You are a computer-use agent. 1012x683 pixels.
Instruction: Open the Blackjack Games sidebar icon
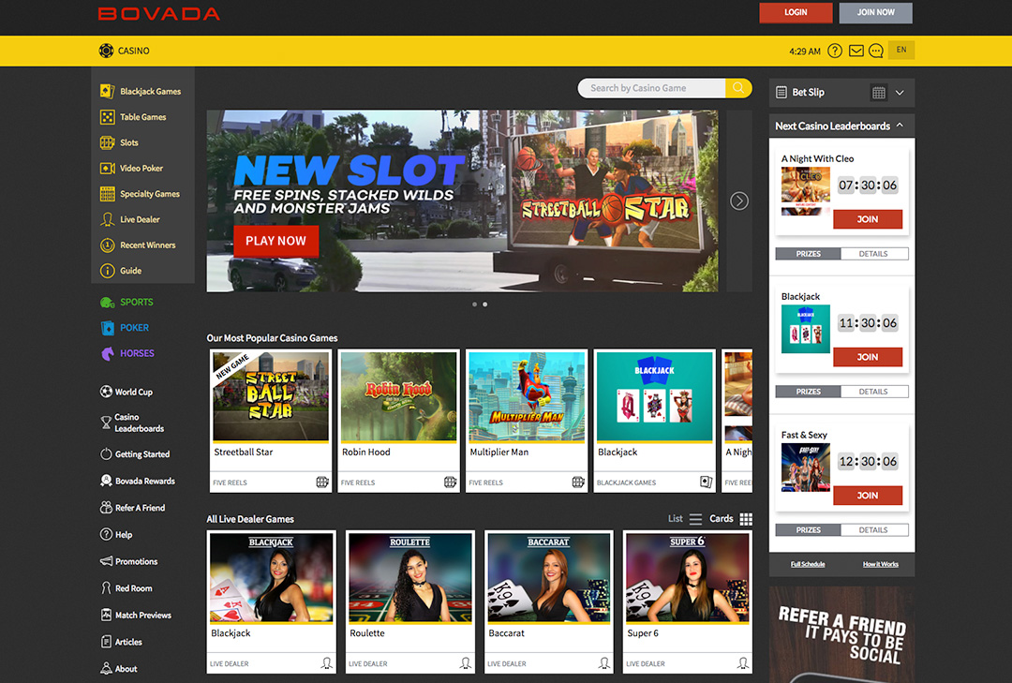pos(107,91)
